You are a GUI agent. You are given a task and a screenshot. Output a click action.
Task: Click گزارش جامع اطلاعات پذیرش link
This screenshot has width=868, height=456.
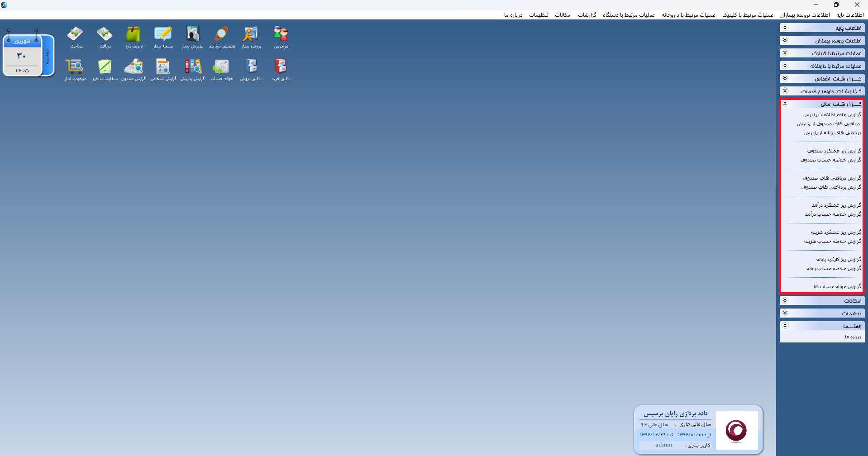pos(832,115)
